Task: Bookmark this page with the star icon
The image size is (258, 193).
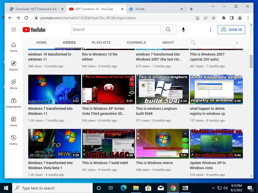Action: click(x=214, y=18)
